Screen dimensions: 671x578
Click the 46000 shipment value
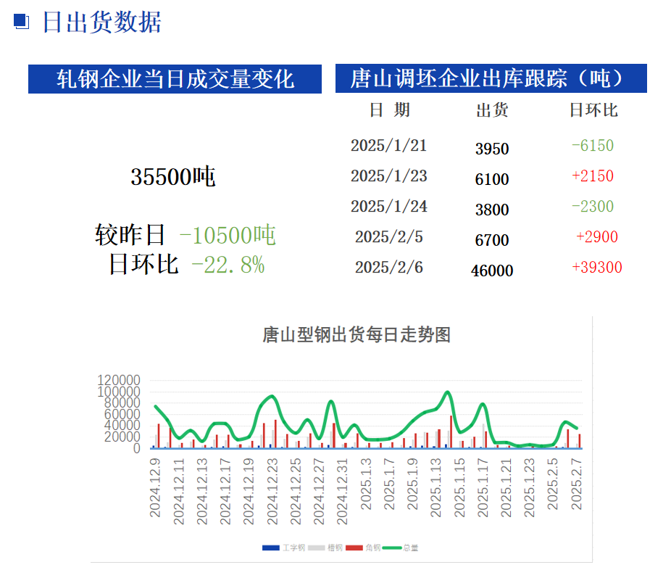coord(492,271)
